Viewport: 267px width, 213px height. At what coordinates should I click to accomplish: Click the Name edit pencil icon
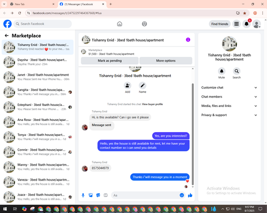(143, 86)
